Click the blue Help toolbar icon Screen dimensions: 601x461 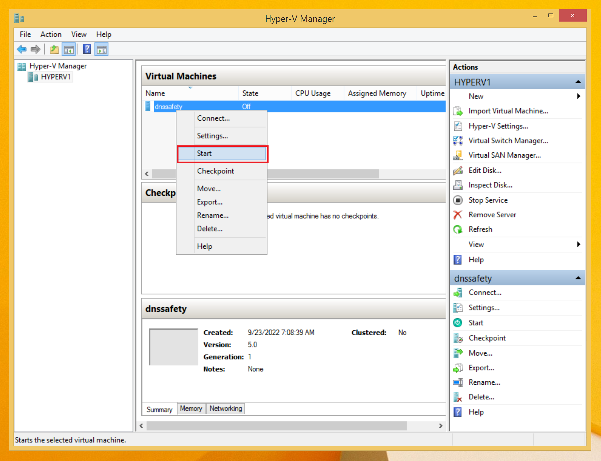[87, 50]
